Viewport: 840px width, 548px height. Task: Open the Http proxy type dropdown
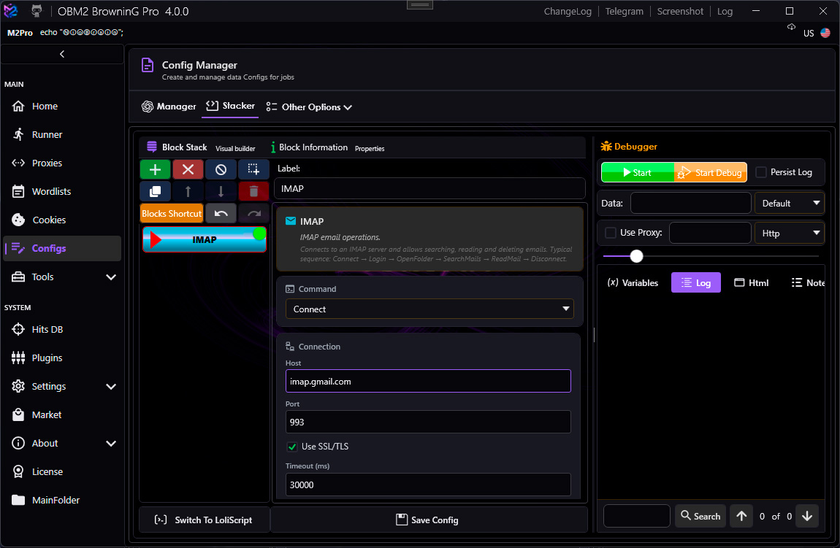789,233
